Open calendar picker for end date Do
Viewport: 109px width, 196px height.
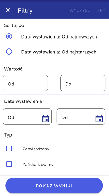99,118
